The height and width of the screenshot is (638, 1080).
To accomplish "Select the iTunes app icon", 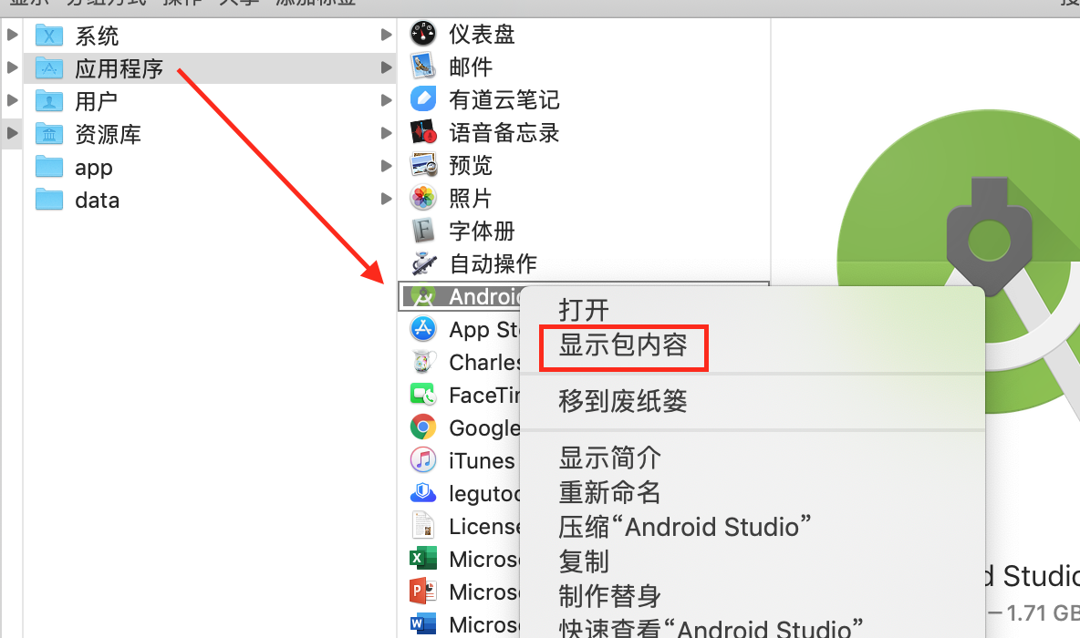I will [422, 460].
